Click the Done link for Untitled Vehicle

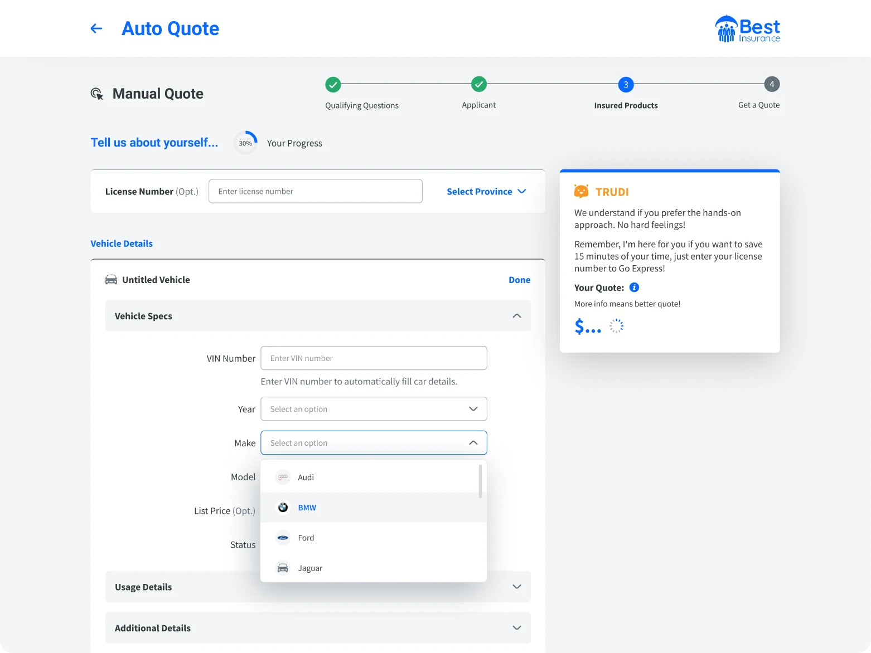click(x=519, y=280)
